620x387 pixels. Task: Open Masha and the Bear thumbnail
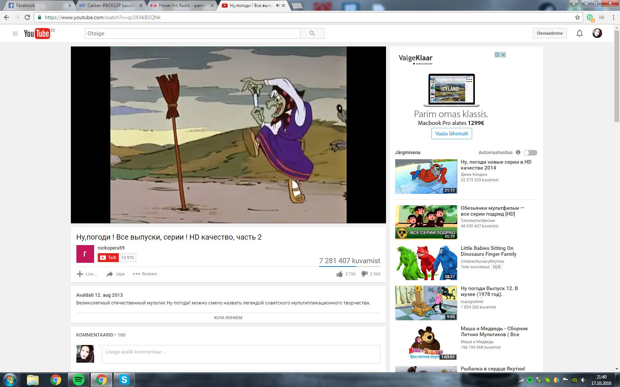point(426,343)
